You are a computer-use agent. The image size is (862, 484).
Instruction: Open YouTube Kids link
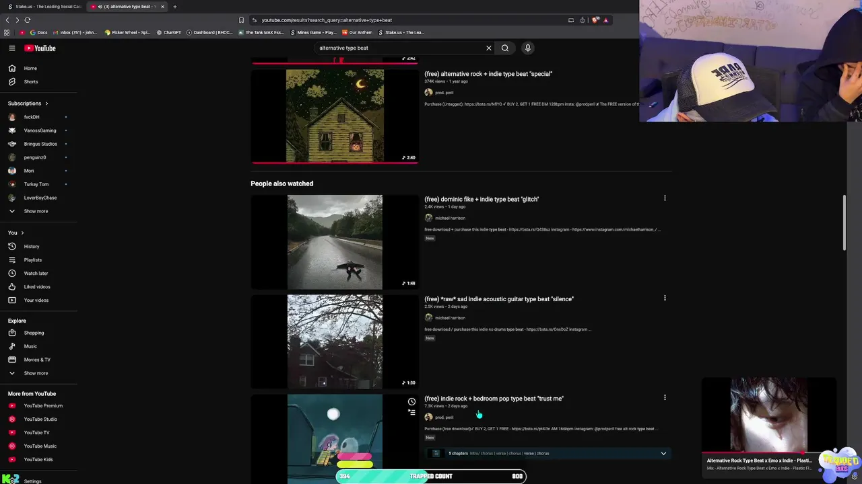38,460
